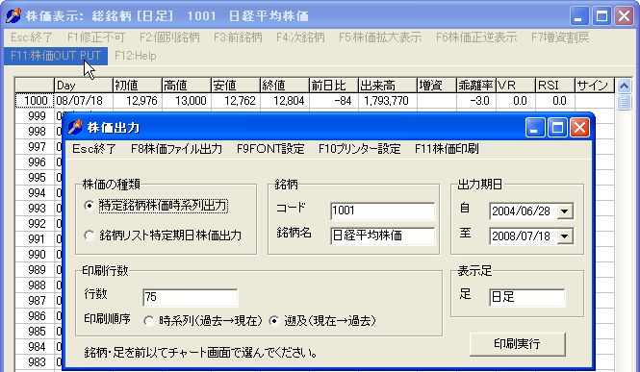Click closing price cell 12,804

285,101
